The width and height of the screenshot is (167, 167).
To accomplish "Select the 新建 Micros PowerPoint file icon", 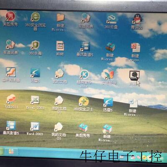I will (x=135, y=48).
